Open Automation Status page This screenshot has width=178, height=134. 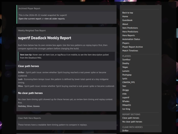point(131,39)
